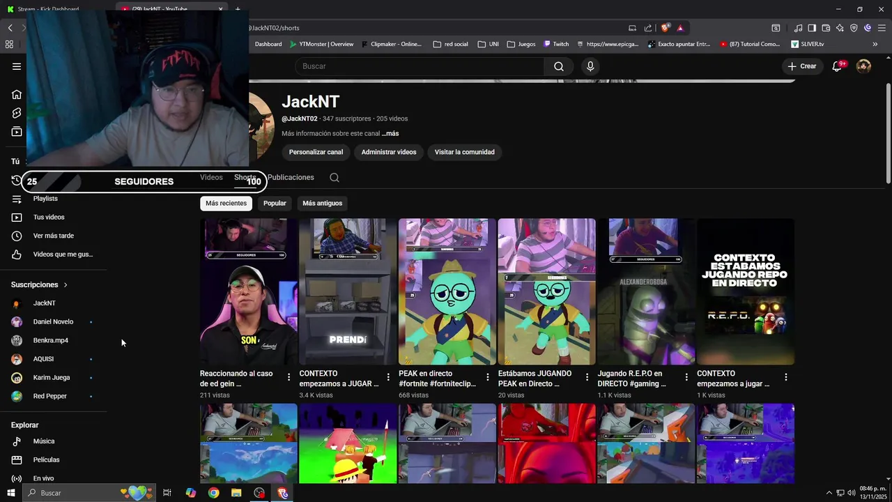This screenshot has height=502, width=892.
Task: Open the music note media control icon
Action: pyautogui.click(x=798, y=28)
